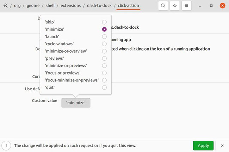This screenshot has height=152, width=229.
Task: Minimize the dconf editor window
Action: [200, 6]
